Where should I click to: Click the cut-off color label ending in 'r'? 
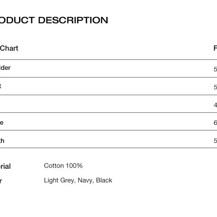(x=1, y=181)
